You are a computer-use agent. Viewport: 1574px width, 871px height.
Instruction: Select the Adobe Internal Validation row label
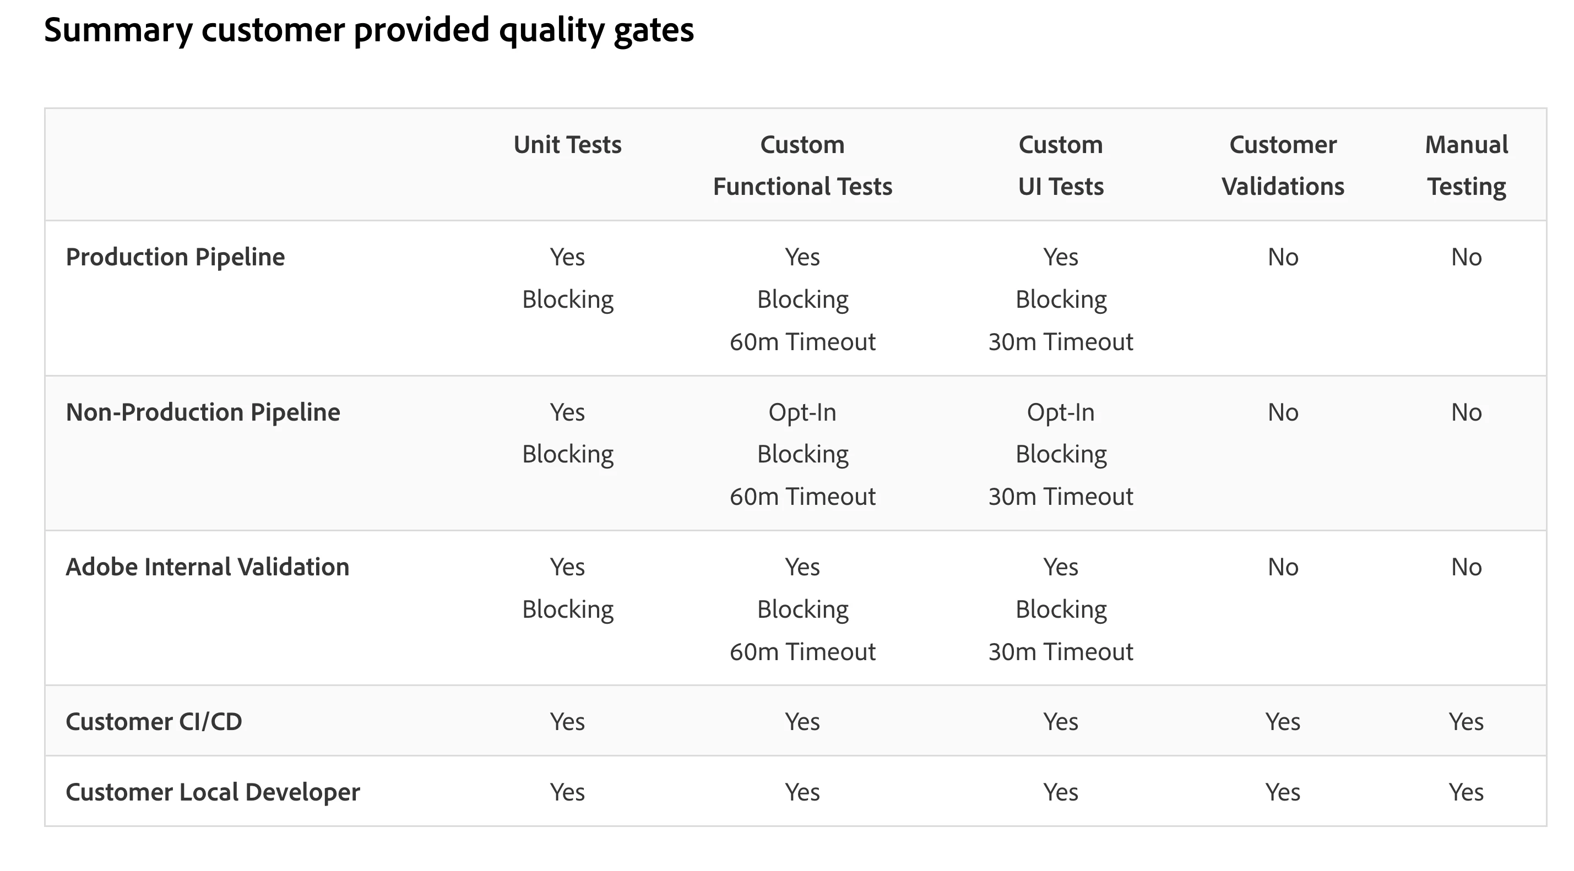click(x=207, y=567)
